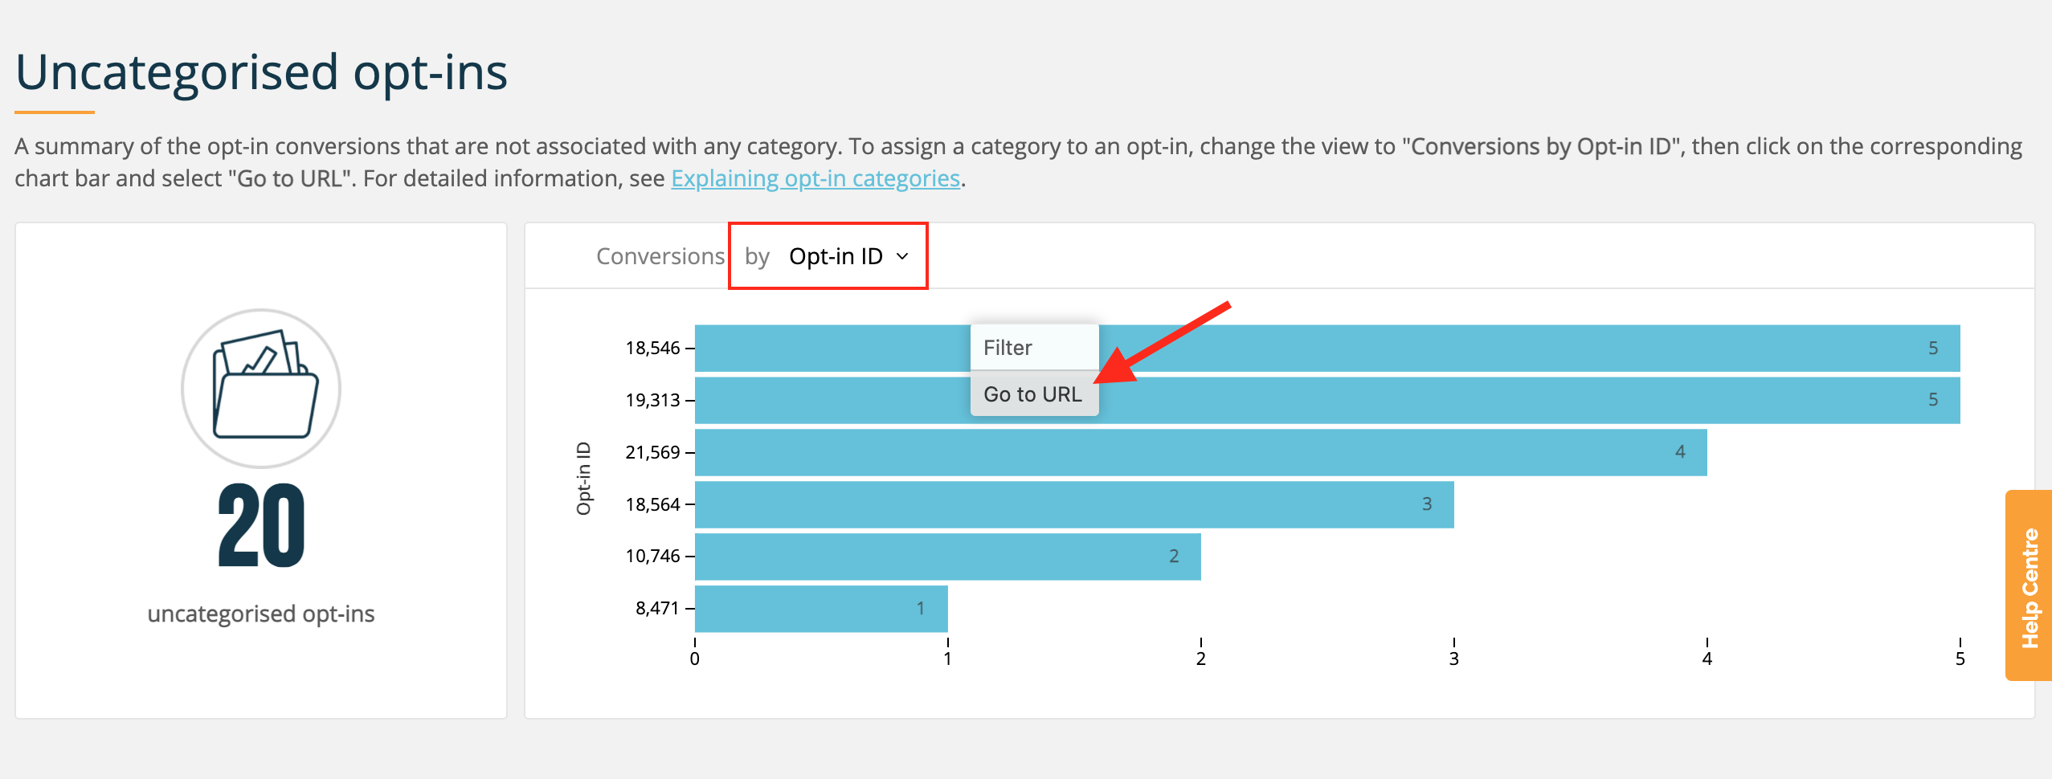The width and height of the screenshot is (2052, 779).
Task: Click the 18,546 axis label
Action: click(652, 348)
